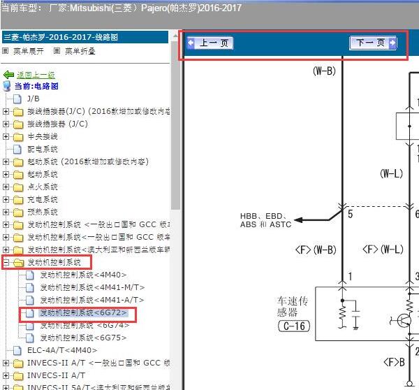The height and width of the screenshot is (390, 419).
Task: Collapse all menus via 菜单折叠
Action: click(80, 51)
